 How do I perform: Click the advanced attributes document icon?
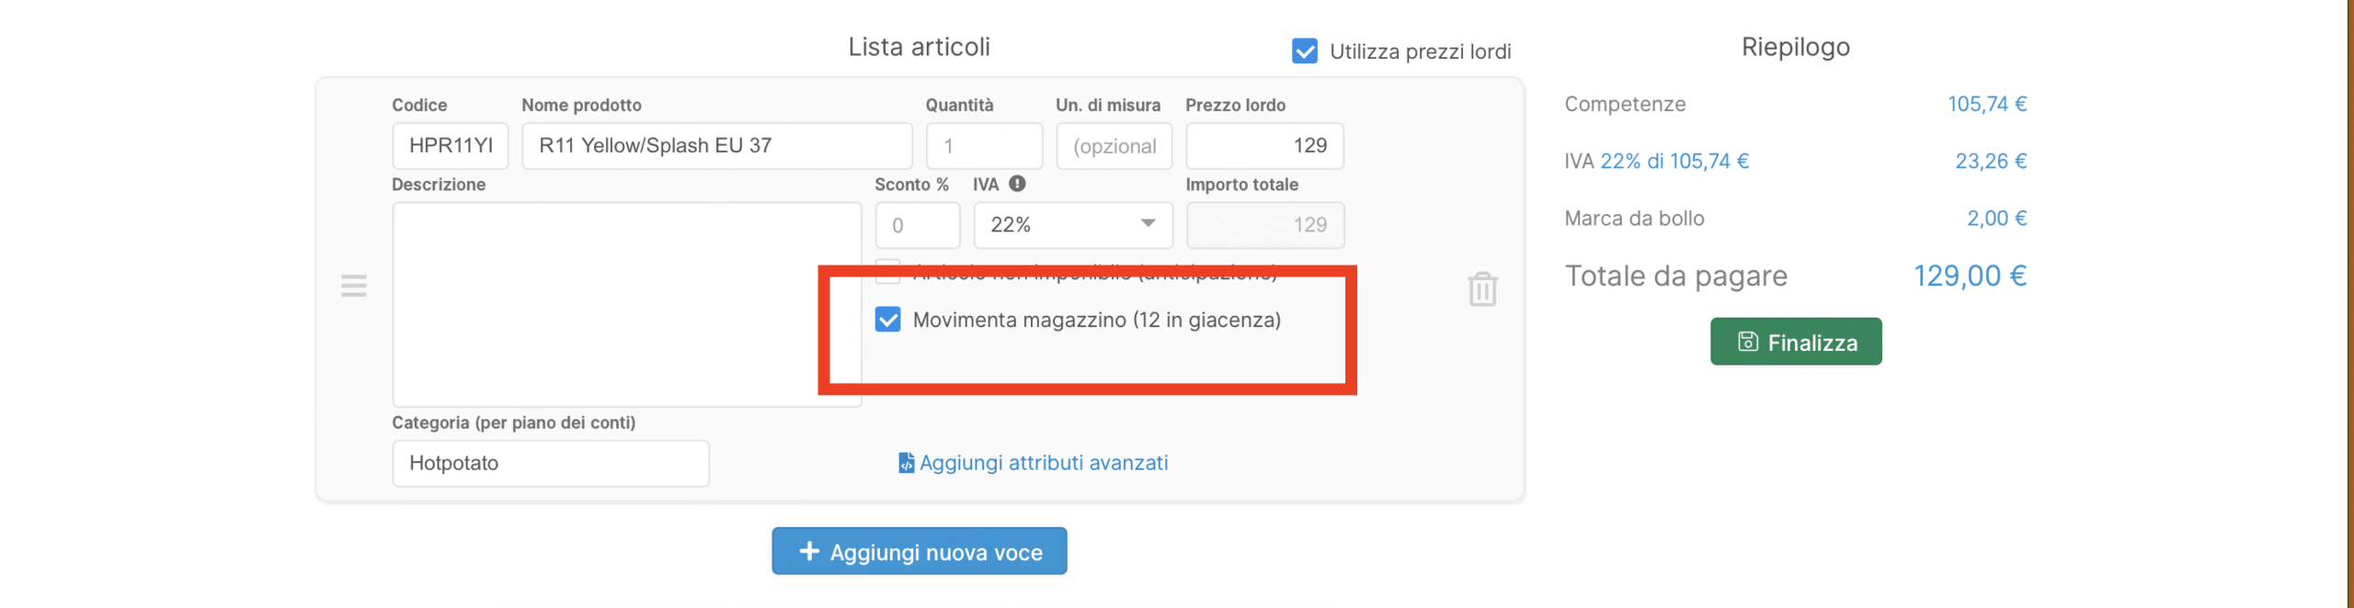[x=906, y=463]
